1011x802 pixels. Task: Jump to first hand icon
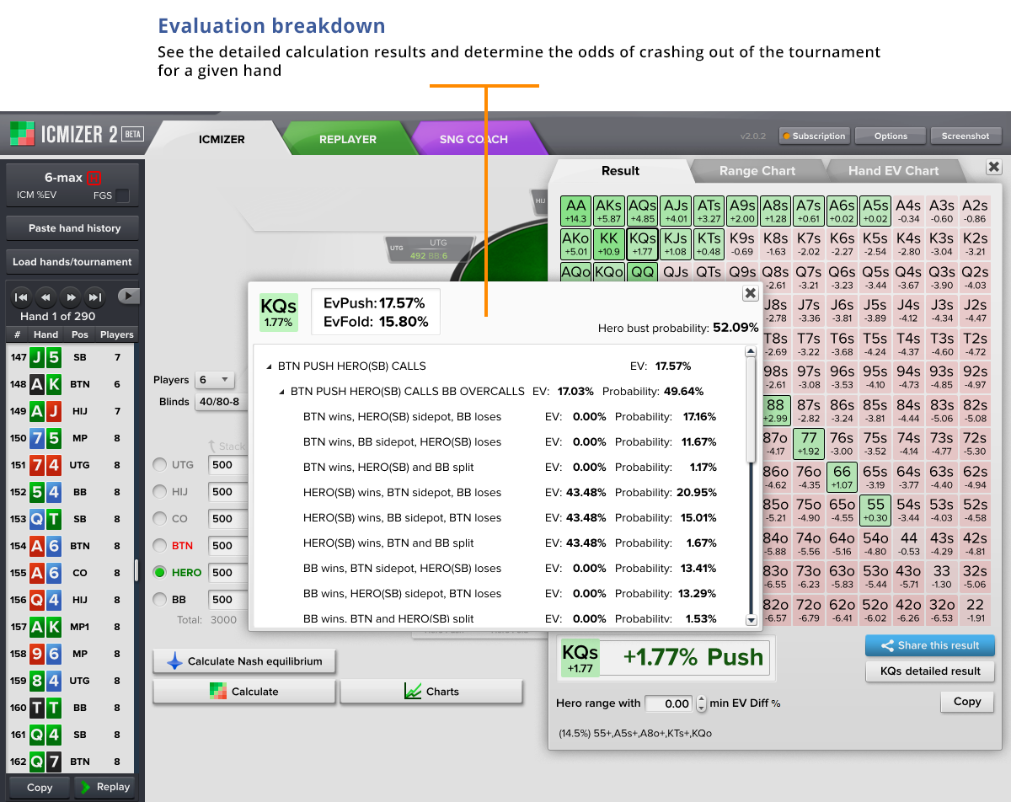click(x=22, y=297)
